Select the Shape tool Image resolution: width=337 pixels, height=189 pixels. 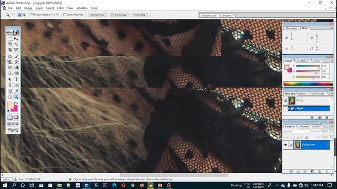point(16,85)
